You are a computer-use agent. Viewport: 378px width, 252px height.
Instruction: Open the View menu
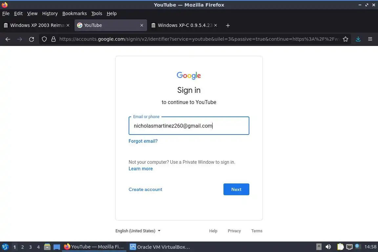(x=32, y=13)
